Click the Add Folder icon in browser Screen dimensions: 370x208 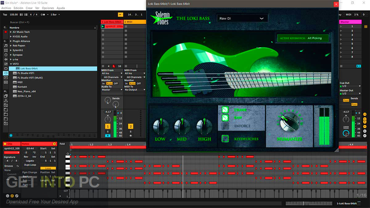(x=6, y=123)
